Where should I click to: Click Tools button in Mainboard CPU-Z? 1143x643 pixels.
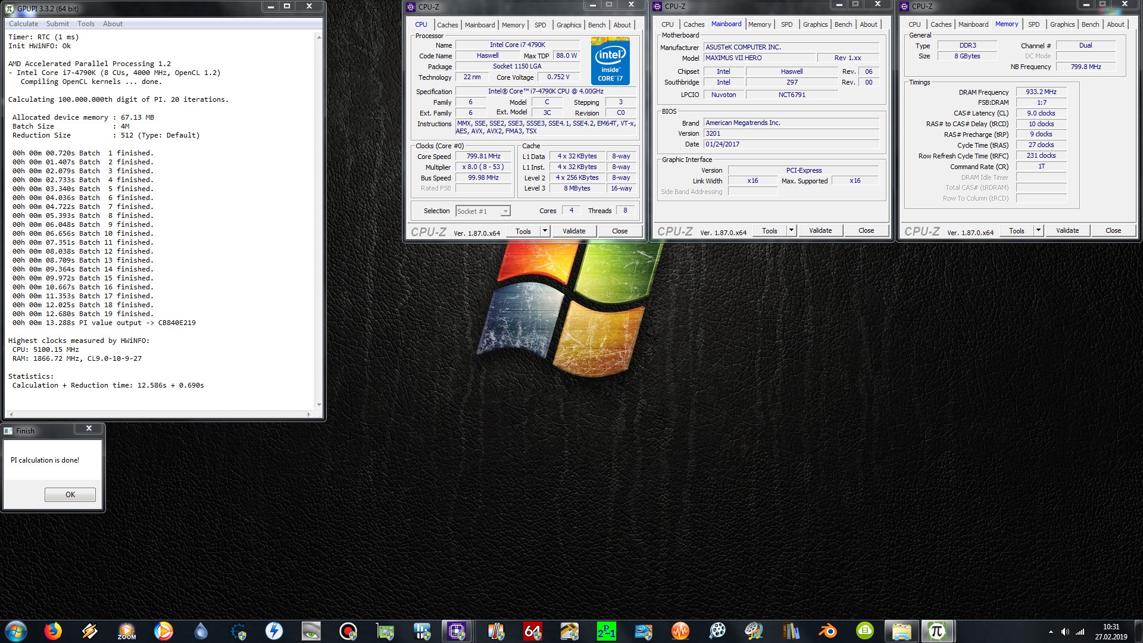click(770, 230)
